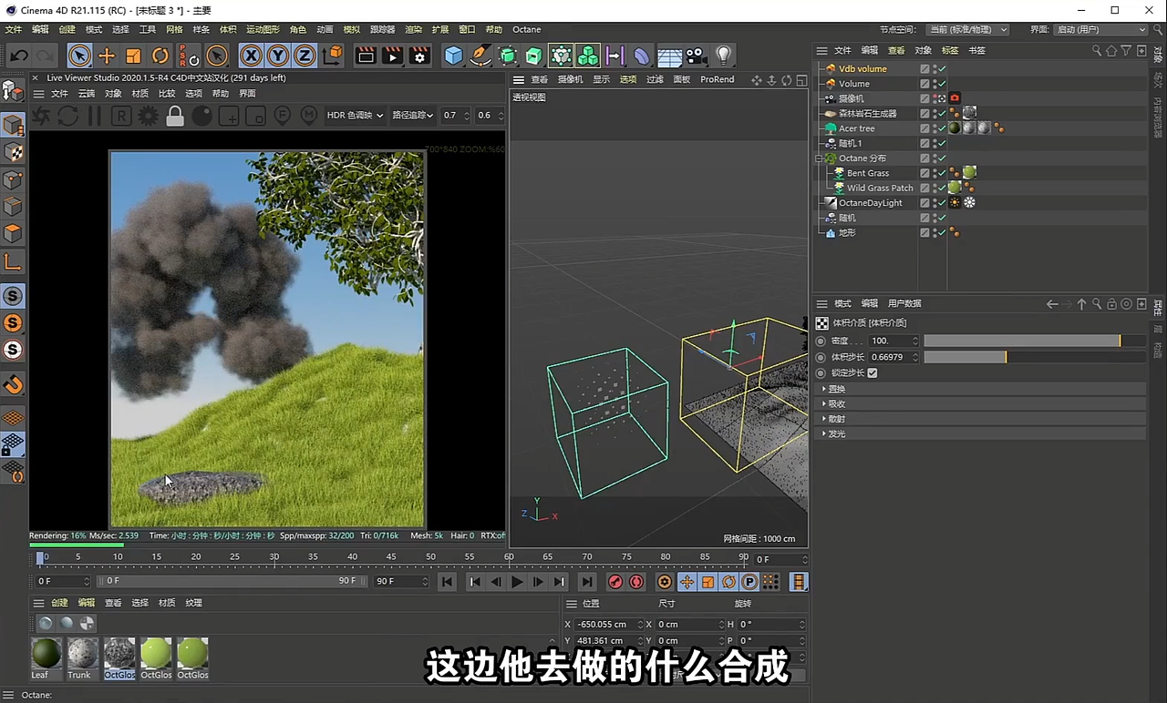Viewport: 1167px width, 703px height.
Task: Open the Octane menu in the menu bar
Action: coord(526,28)
